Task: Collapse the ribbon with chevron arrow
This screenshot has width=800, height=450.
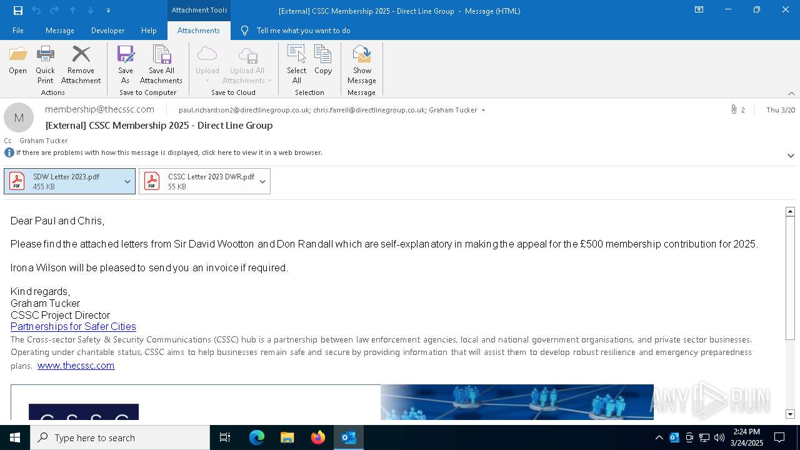Action: (x=791, y=93)
